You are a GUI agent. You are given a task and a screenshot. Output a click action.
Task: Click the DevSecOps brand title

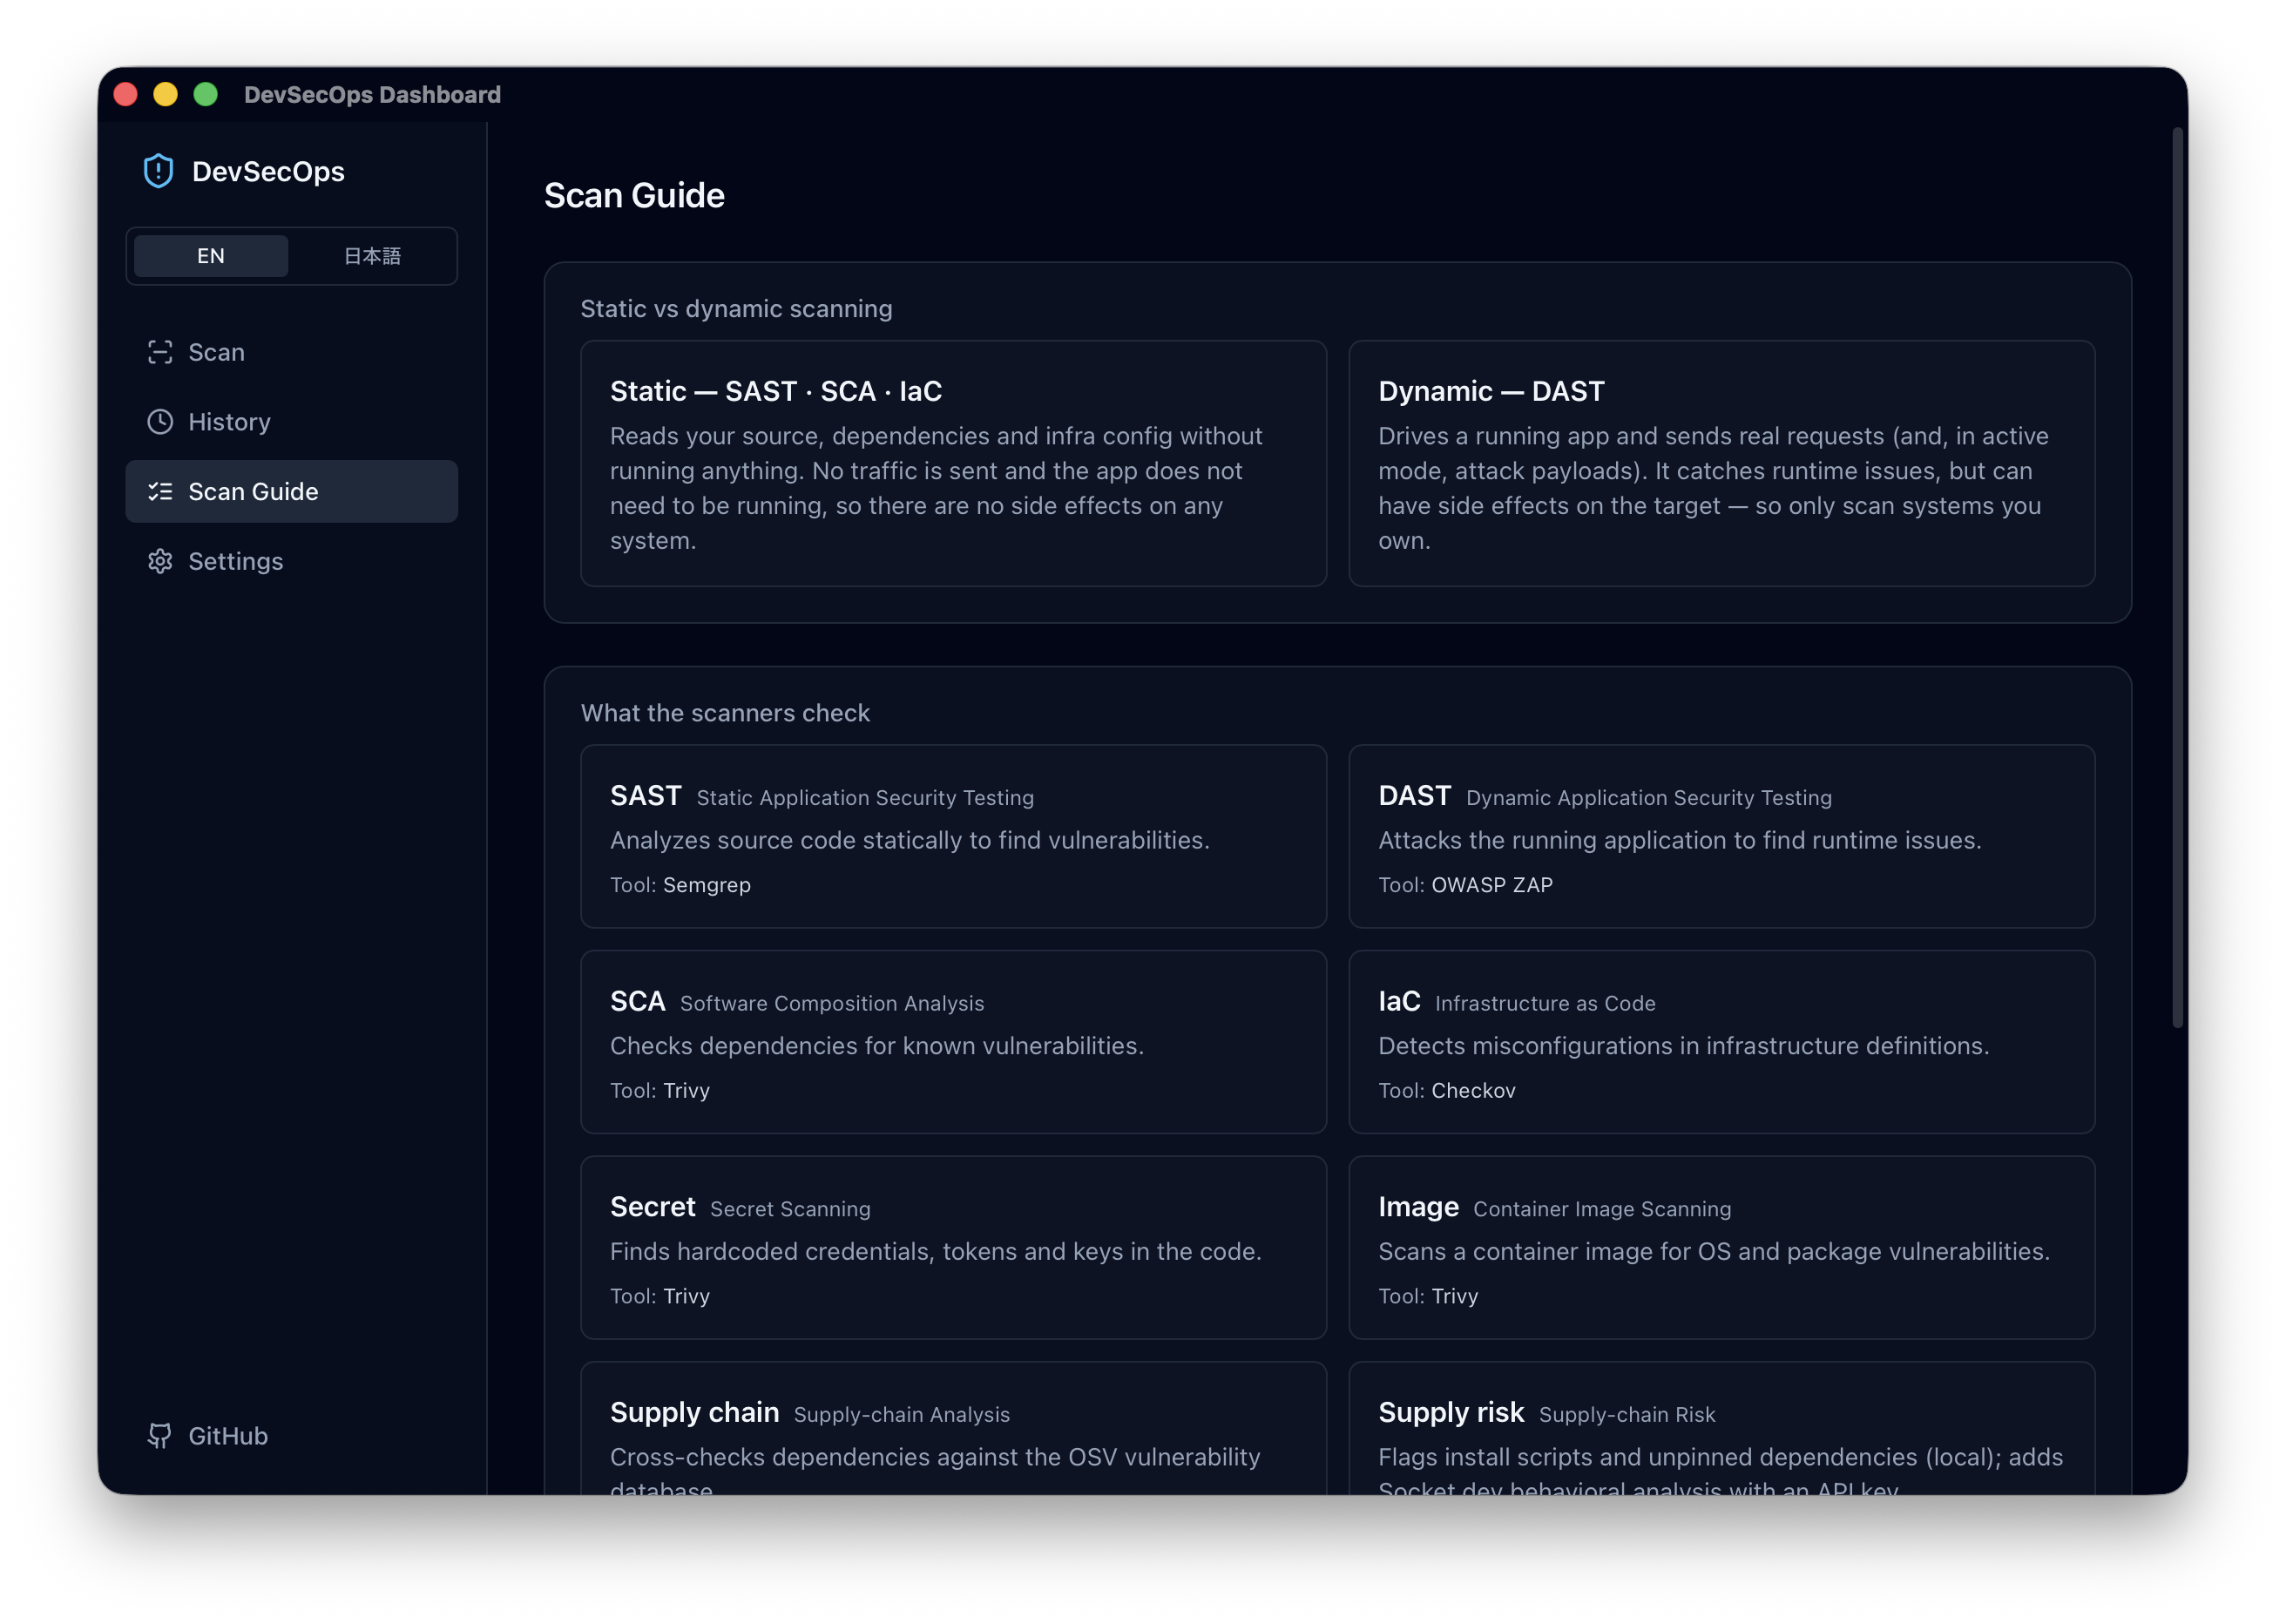pos(268,172)
